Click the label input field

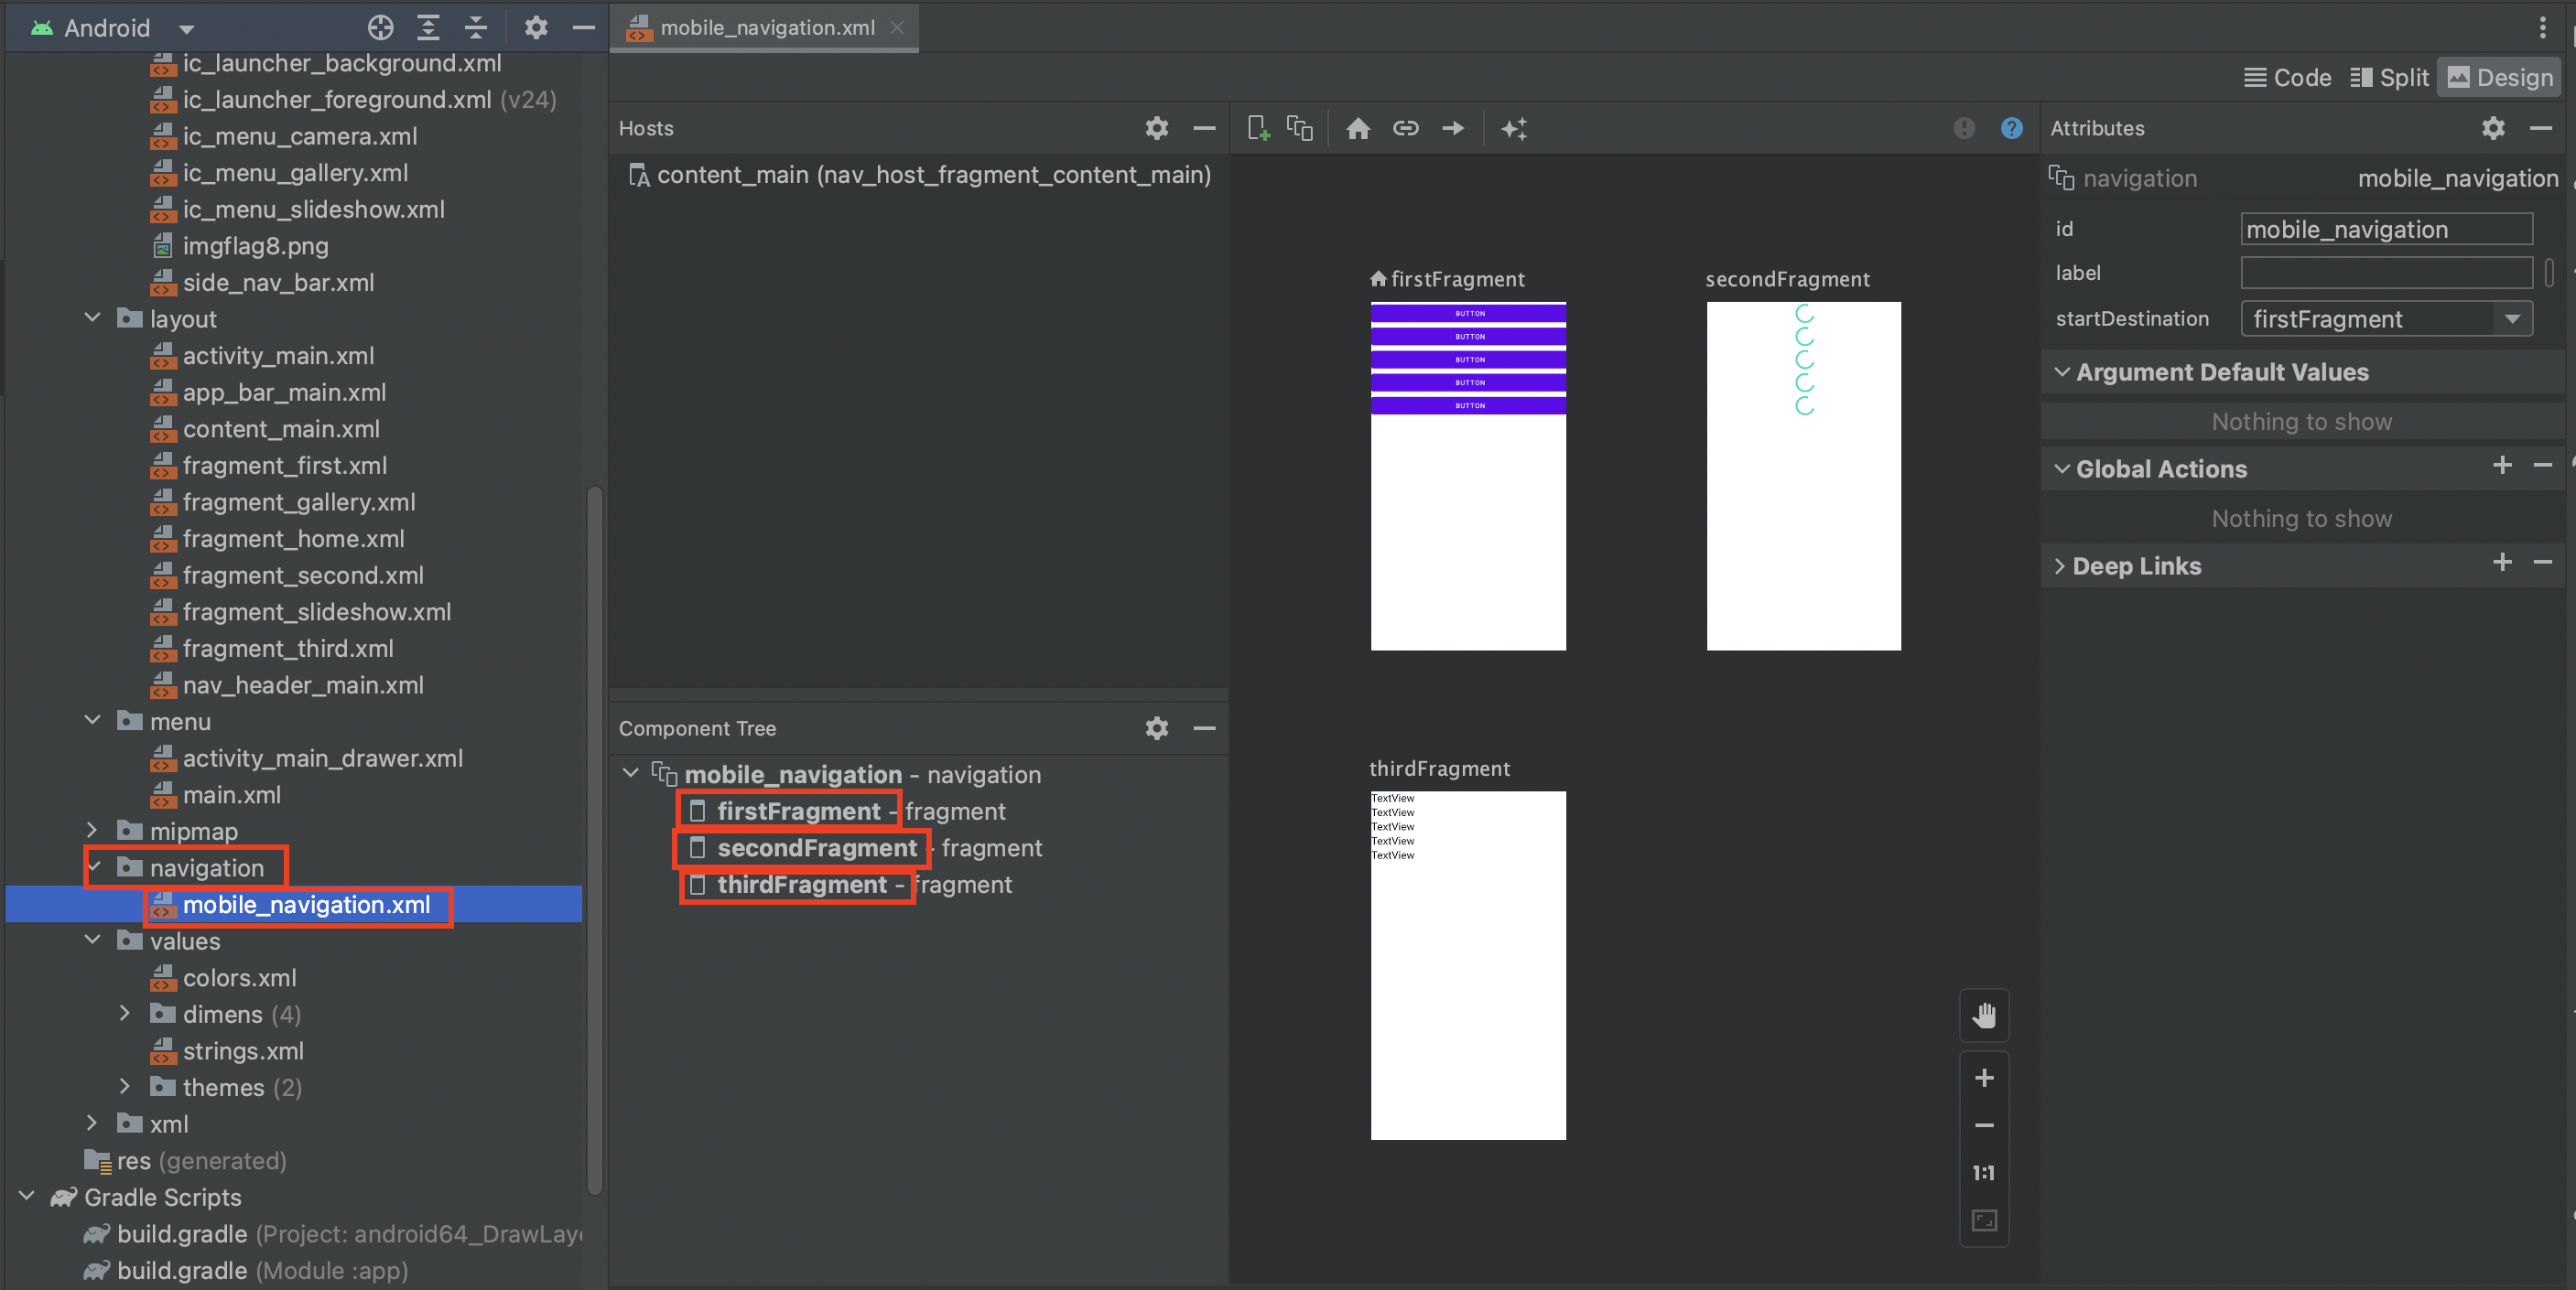click(x=2386, y=273)
